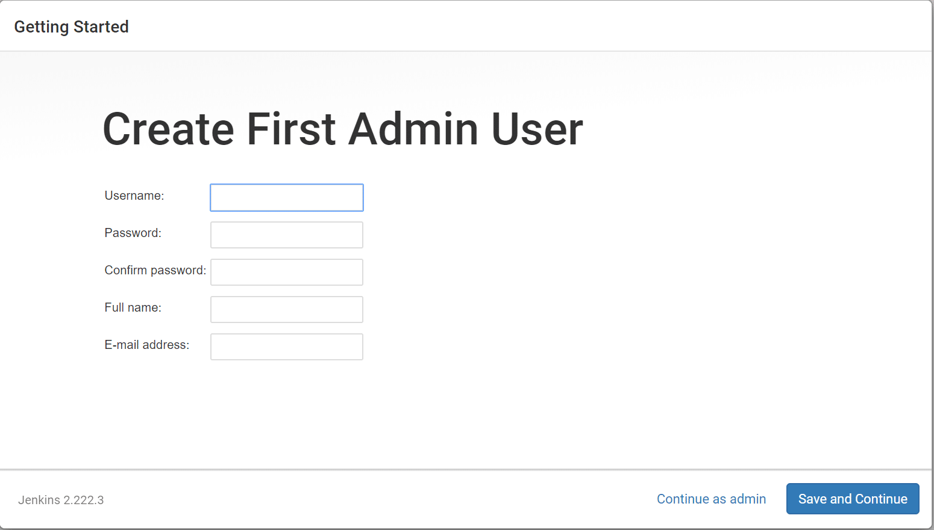The height and width of the screenshot is (530, 934).
Task: Click the word "First" in main heading
Action: (291, 129)
